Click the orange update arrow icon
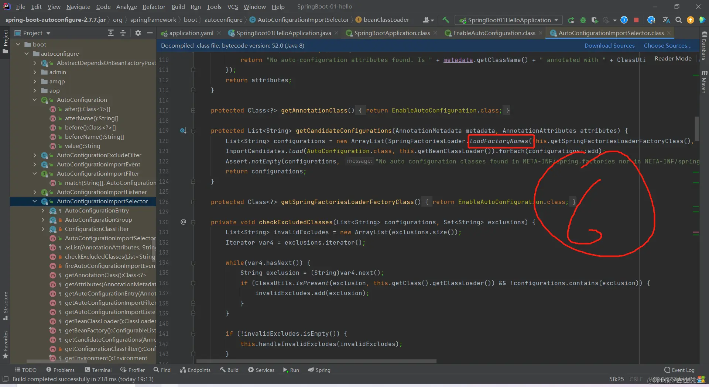Image resolution: width=709 pixels, height=387 pixels. (x=690, y=20)
